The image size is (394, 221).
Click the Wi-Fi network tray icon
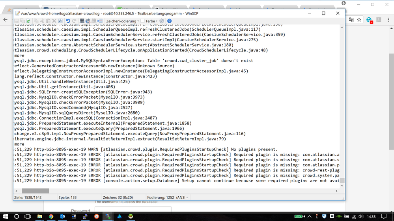pyautogui.click(x=354, y=216)
